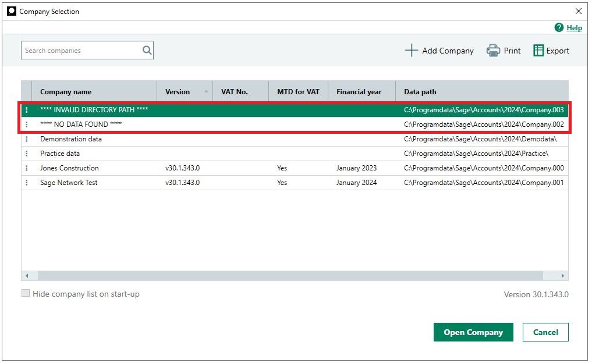The height and width of the screenshot is (363, 592).
Task: Click the January 2023 financial year cell
Action: [x=356, y=168]
